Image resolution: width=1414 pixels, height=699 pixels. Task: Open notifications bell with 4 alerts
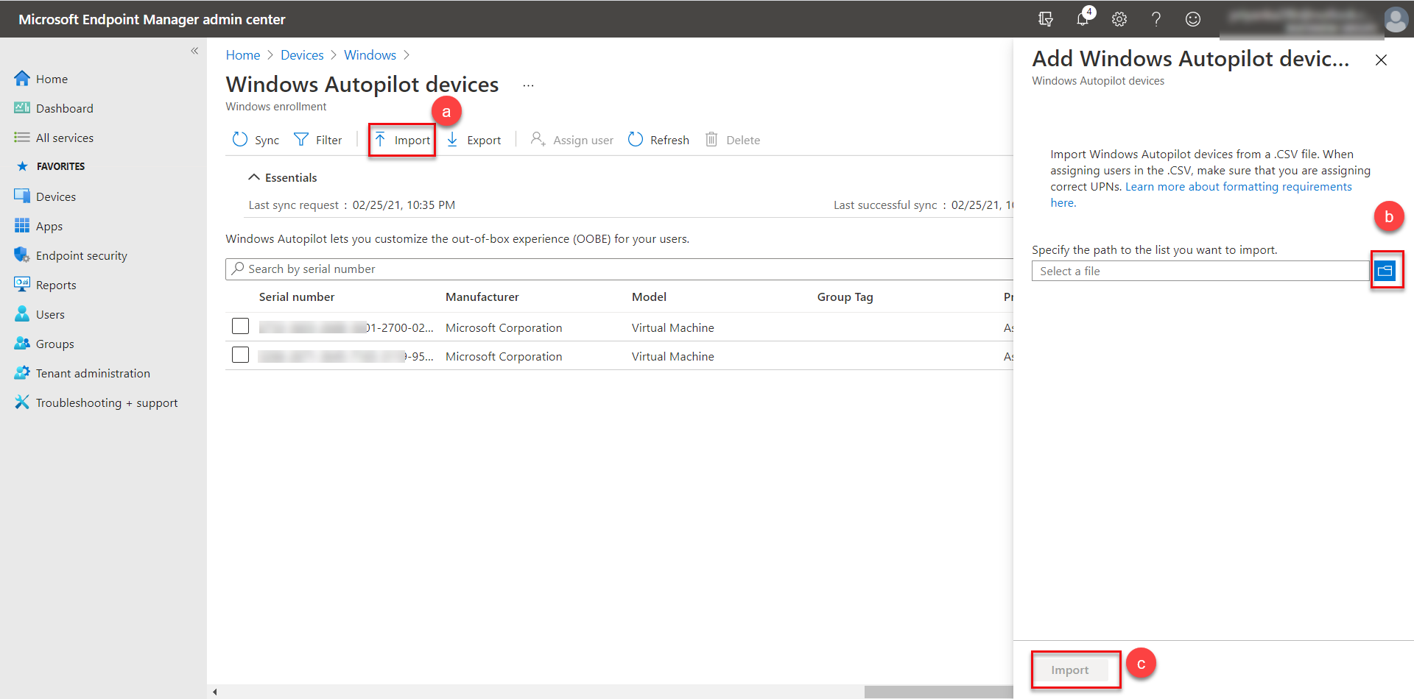[x=1083, y=18]
